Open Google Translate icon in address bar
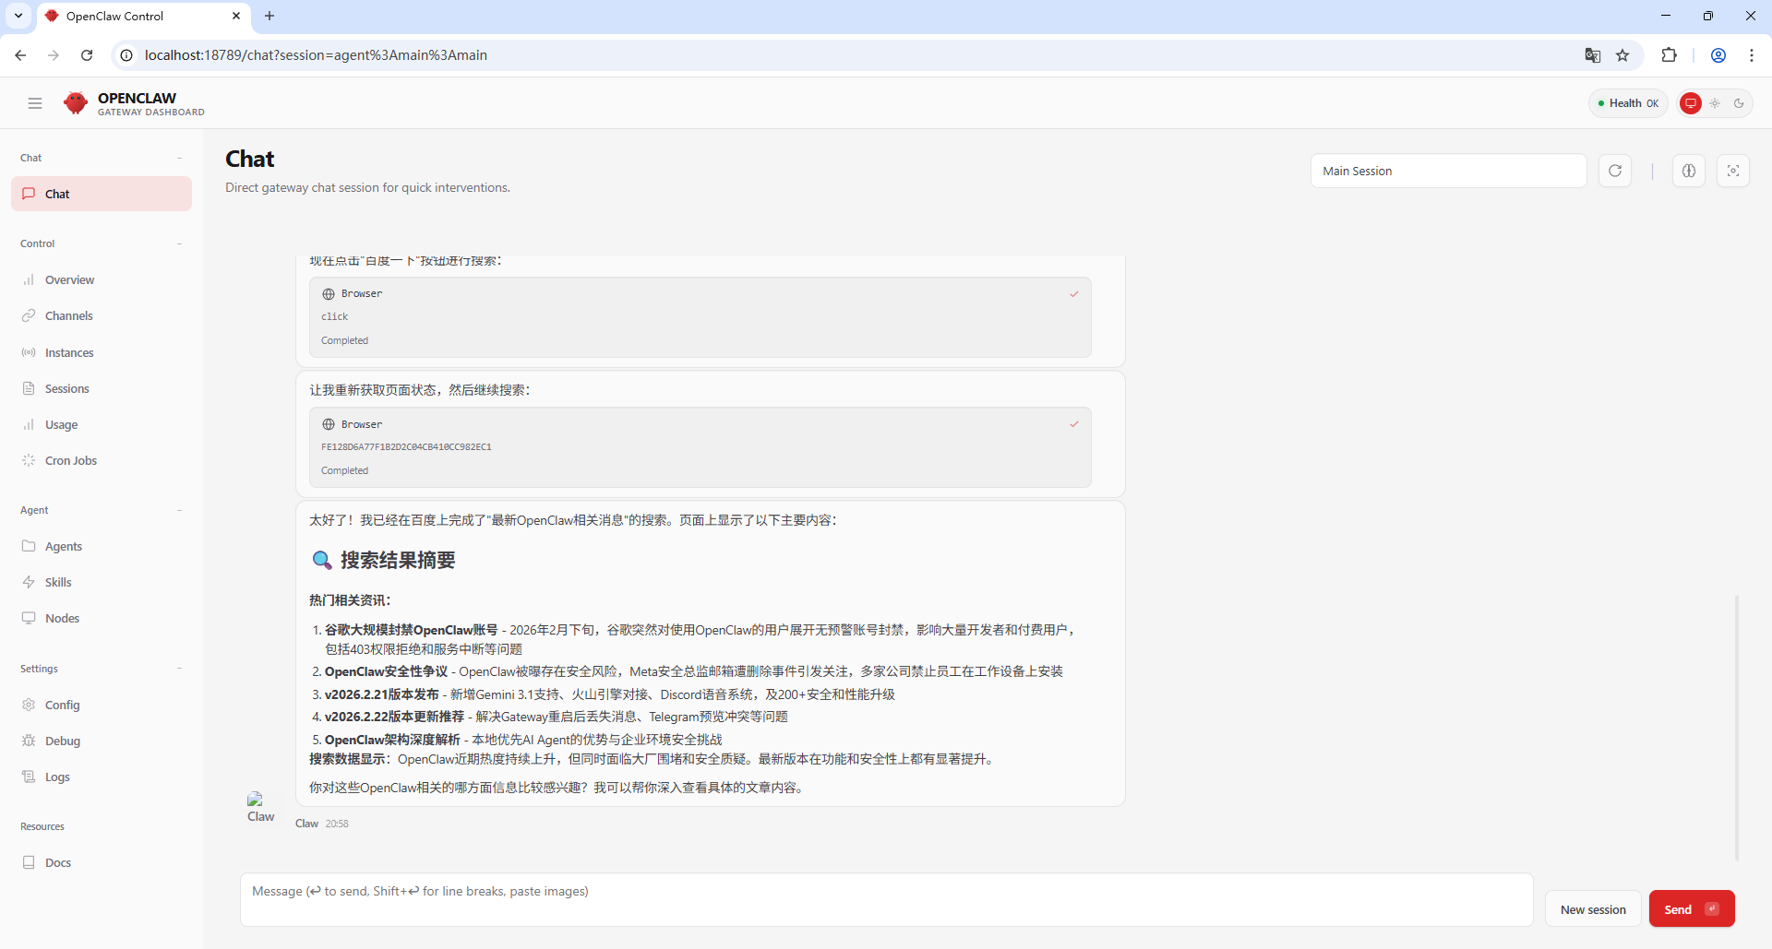The image size is (1772, 949). [x=1592, y=55]
